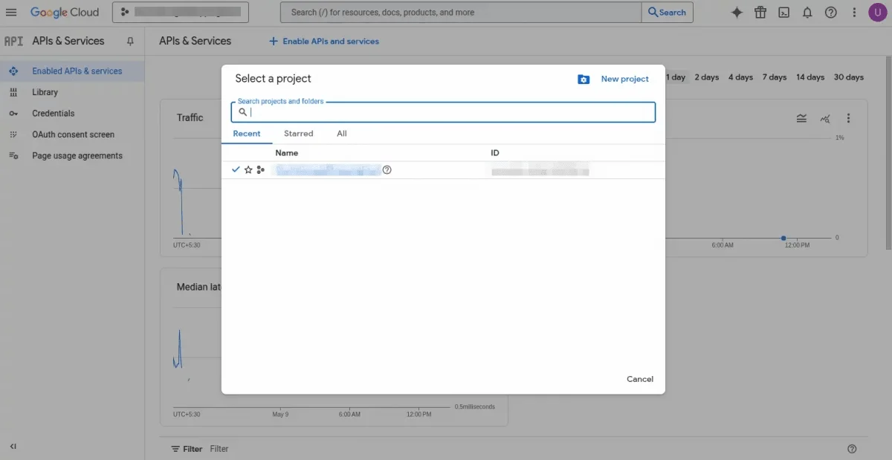Open the free trial gift icon
The width and height of the screenshot is (892, 460).
click(x=760, y=12)
